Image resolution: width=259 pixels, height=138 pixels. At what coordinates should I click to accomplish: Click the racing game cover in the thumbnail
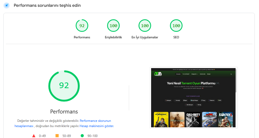(x=209, y=119)
